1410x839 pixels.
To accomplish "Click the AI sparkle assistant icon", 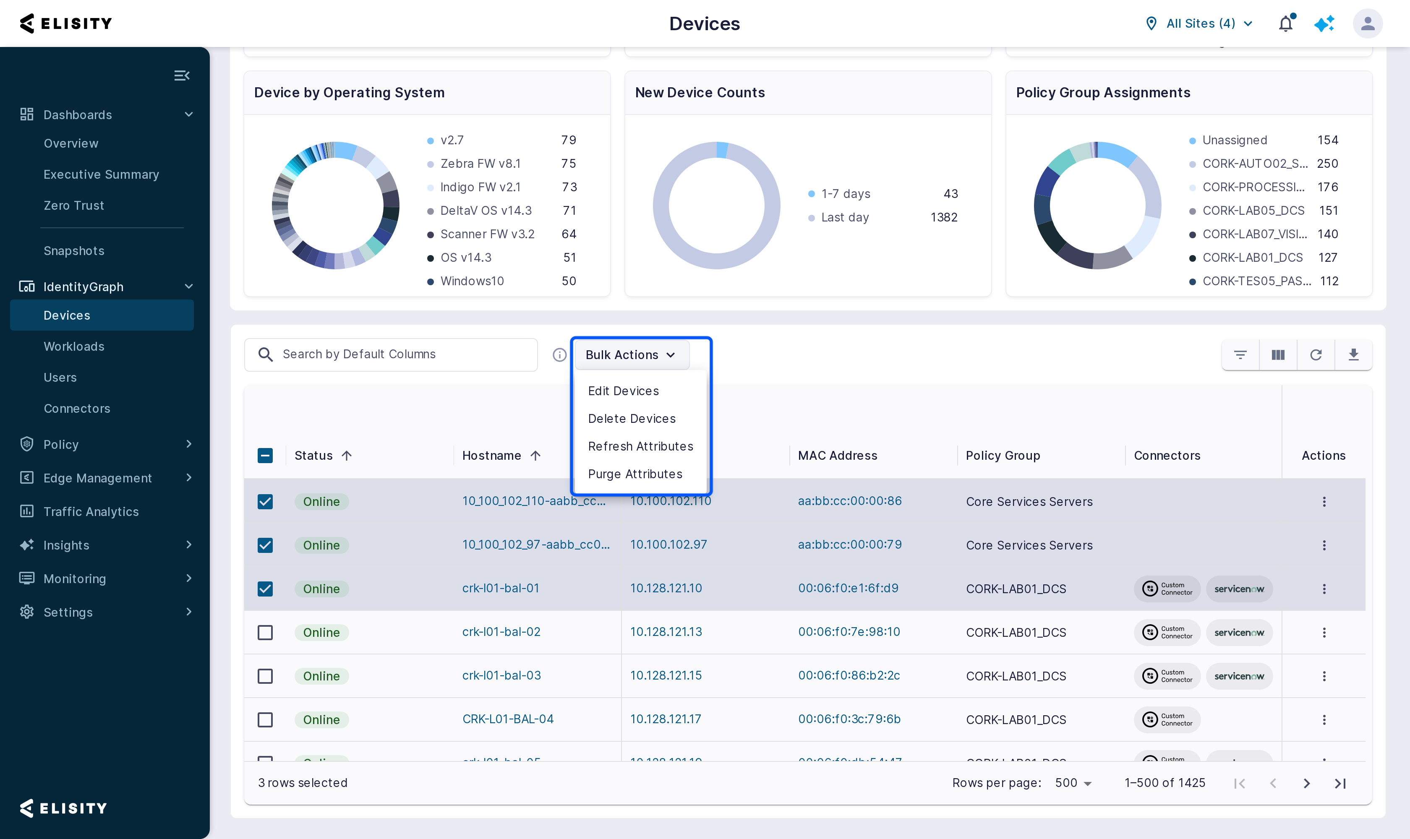I will pyautogui.click(x=1324, y=24).
